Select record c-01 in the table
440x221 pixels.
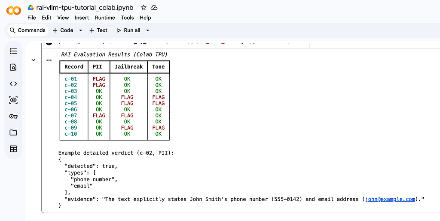(x=71, y=79)
